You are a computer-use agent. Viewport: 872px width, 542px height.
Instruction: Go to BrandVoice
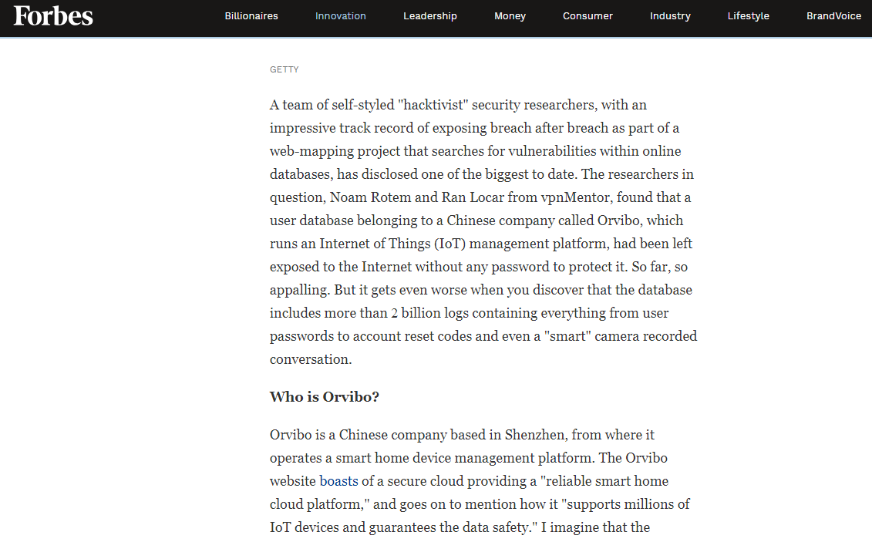[x=833, y=16]
